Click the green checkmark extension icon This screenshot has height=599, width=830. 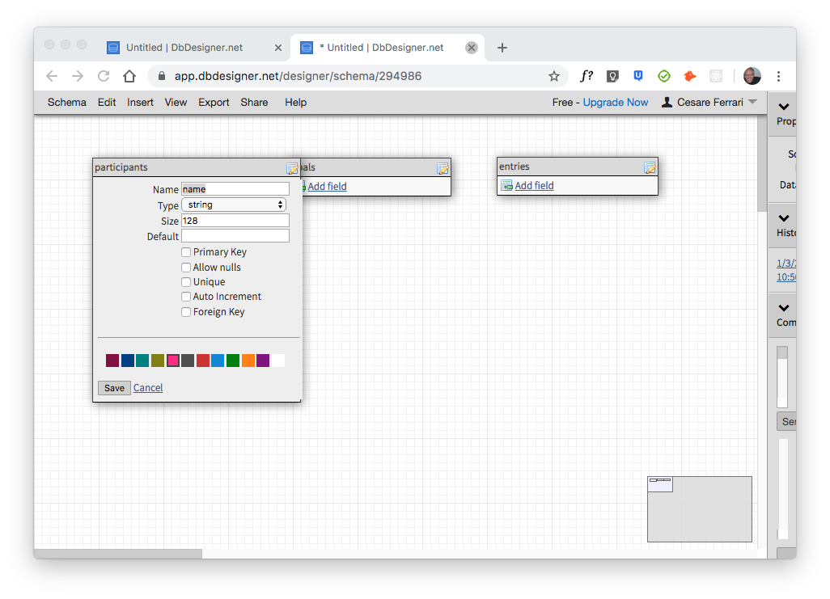[663, 76]
